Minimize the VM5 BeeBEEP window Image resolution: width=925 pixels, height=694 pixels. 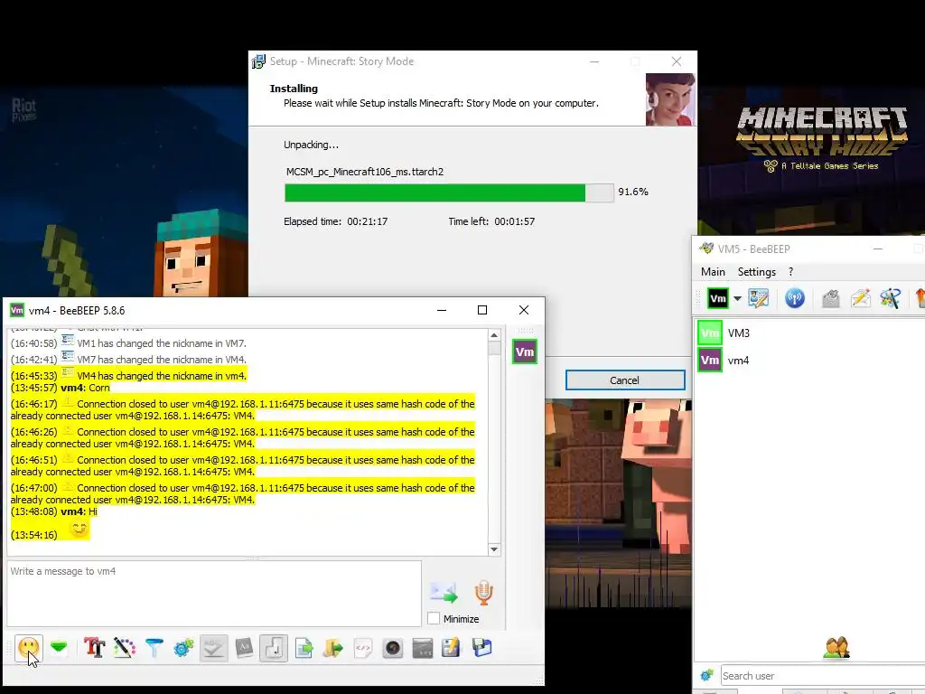point(878,249)
